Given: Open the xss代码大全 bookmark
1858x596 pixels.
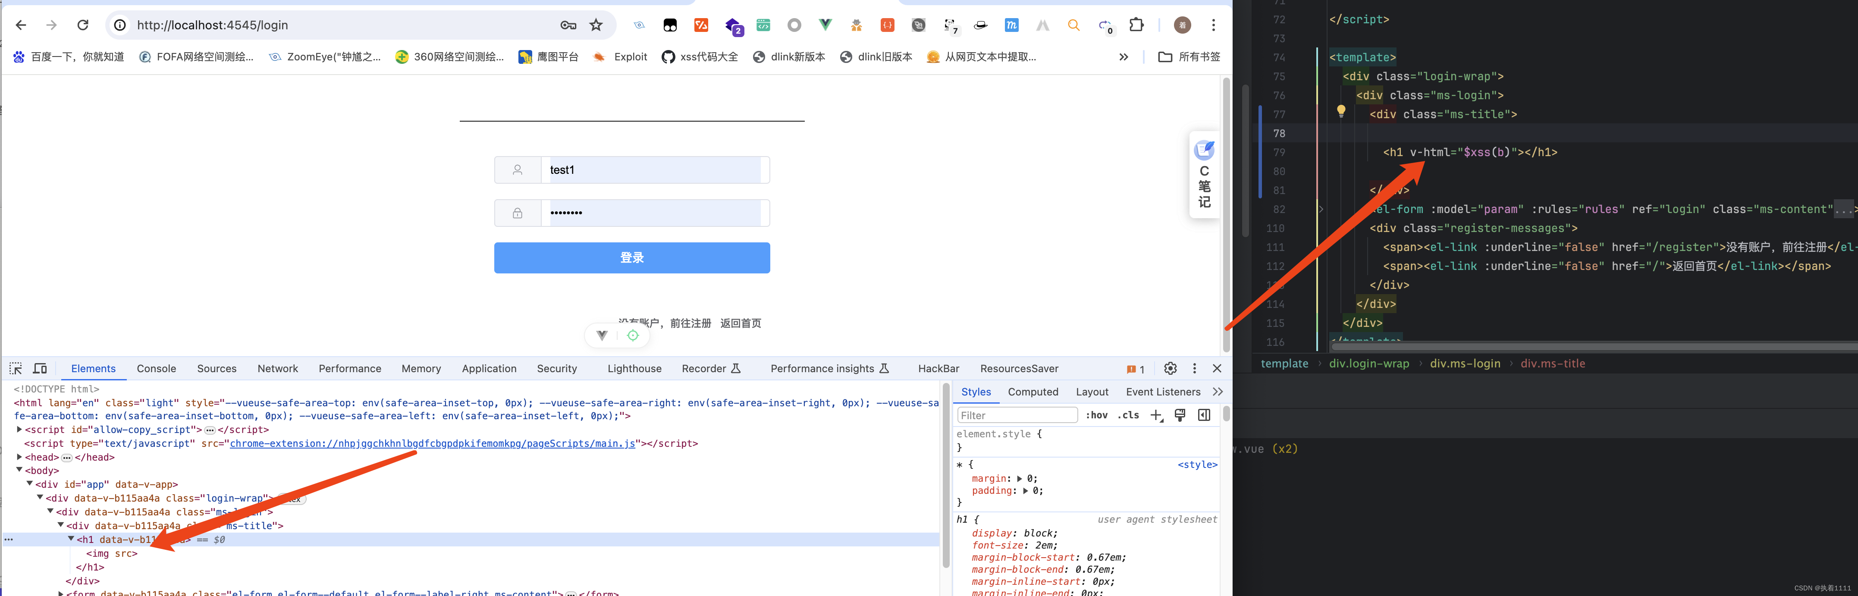Looking at the screenshot, I should [x=700, y=57].
